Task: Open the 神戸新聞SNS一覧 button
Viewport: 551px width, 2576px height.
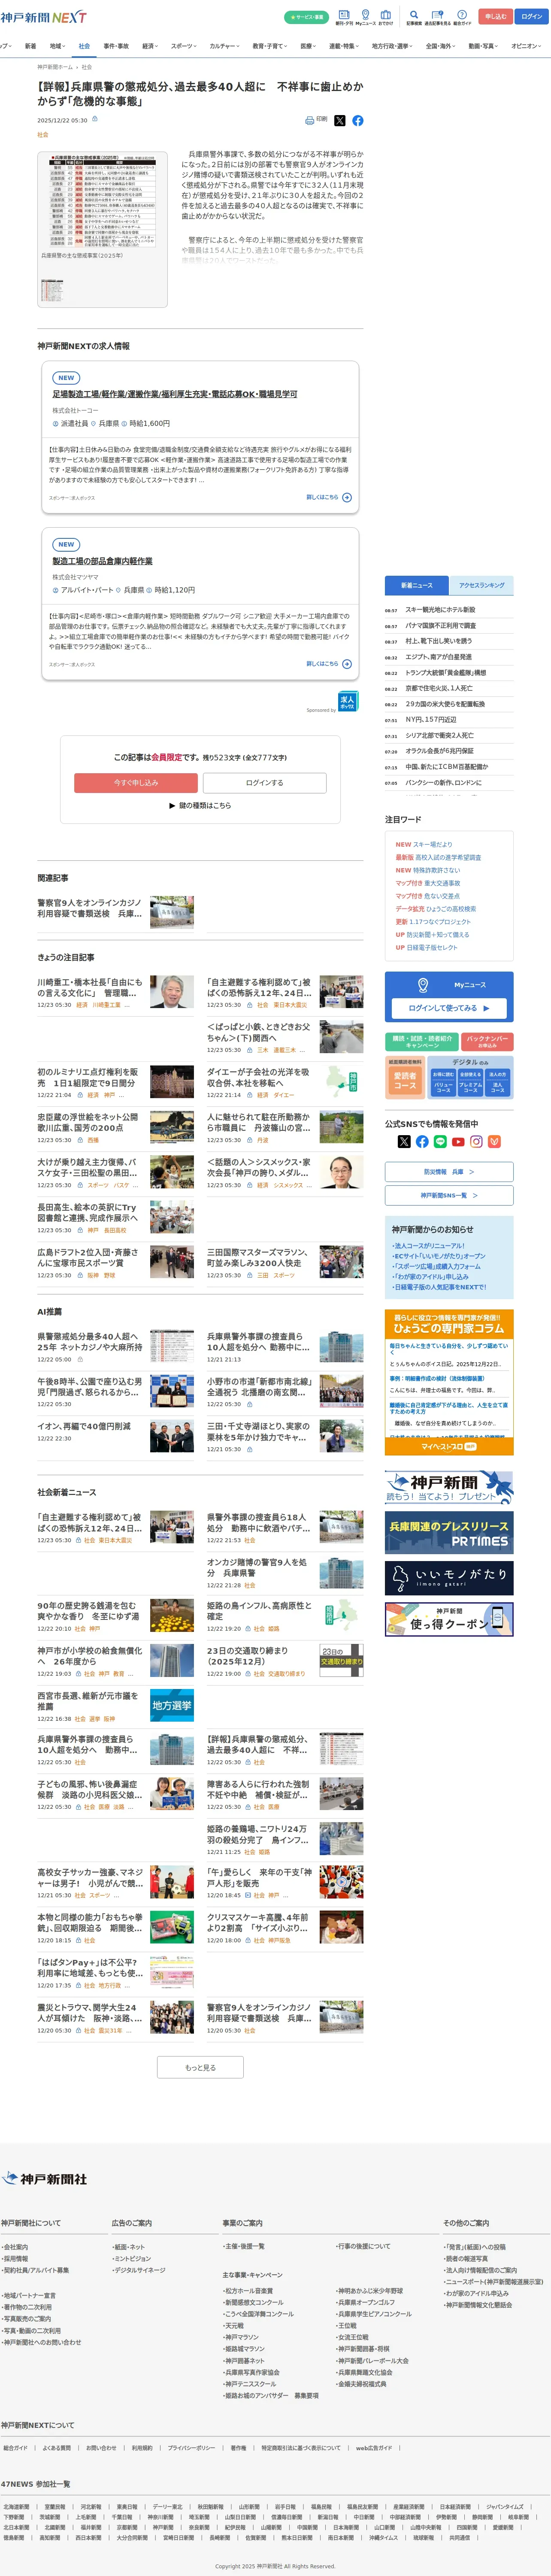Action: 449,1195
